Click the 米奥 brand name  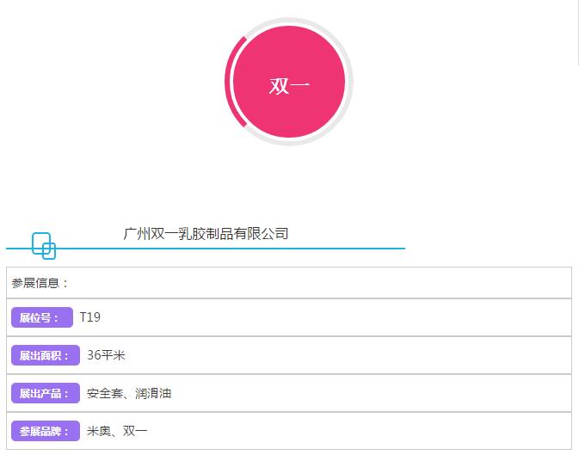coord(99,431)
